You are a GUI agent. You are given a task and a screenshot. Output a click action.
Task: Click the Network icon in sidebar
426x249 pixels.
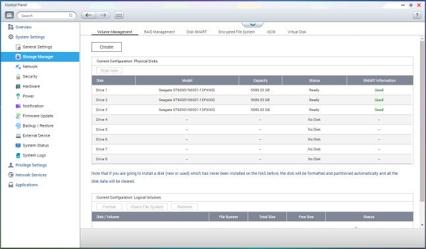[18, 66]
